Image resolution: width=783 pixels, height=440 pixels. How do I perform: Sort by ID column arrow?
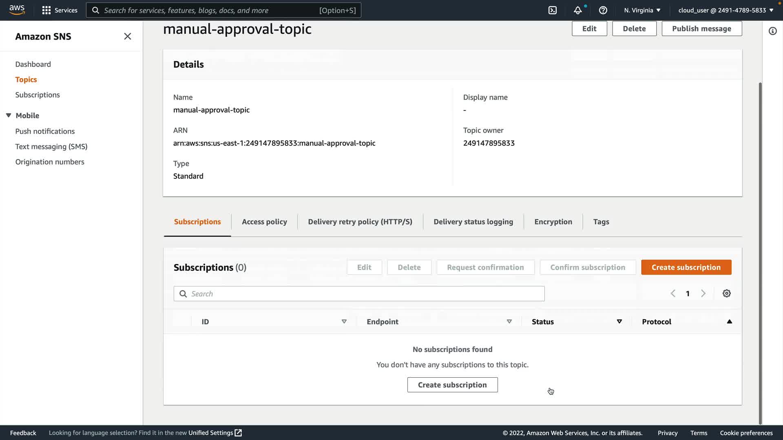point(344,321)
